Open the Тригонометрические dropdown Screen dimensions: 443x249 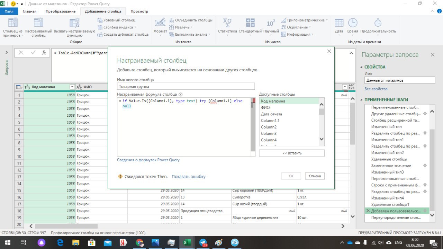[305, 20]
